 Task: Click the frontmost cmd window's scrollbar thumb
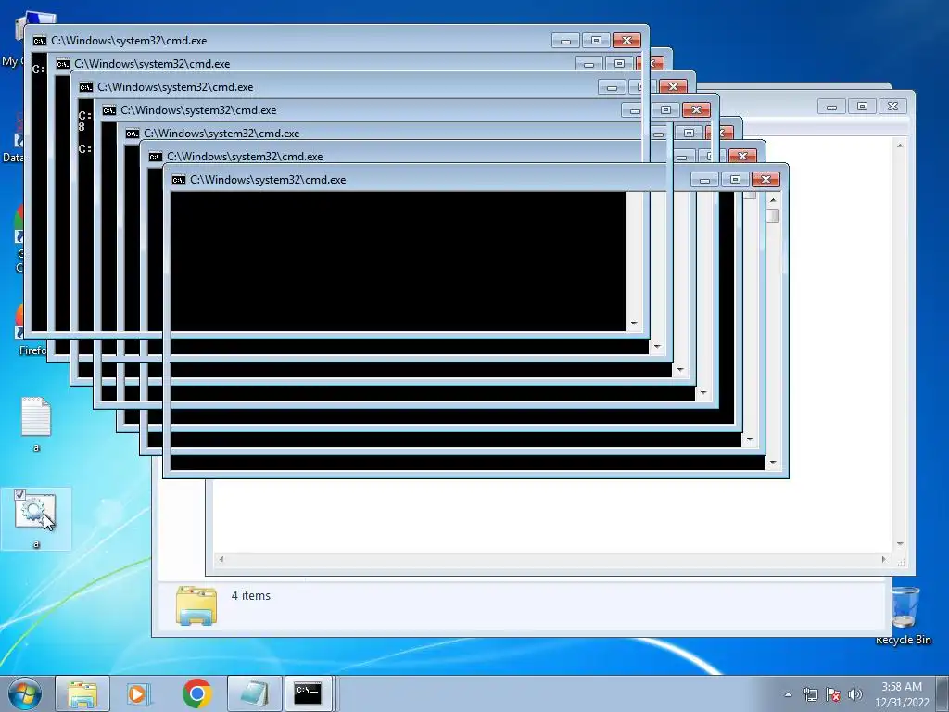coord(773,215)
